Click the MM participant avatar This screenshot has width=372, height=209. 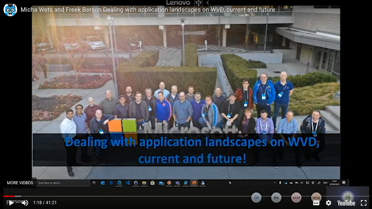296,198
